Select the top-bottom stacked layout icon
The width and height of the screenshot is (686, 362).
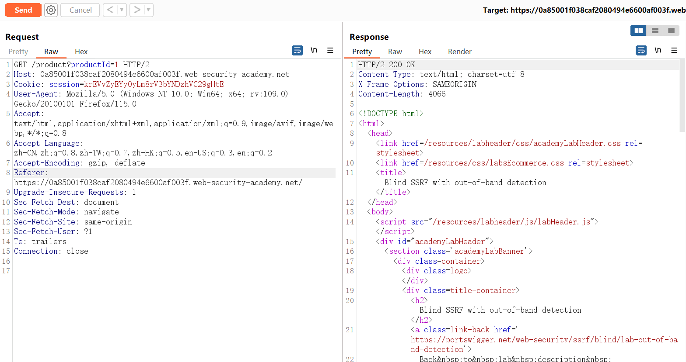click(655, 31)
